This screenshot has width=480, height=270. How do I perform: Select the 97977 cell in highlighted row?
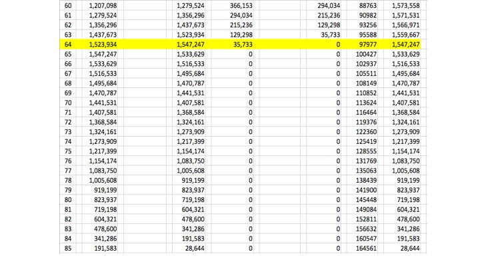coord(363,45)
